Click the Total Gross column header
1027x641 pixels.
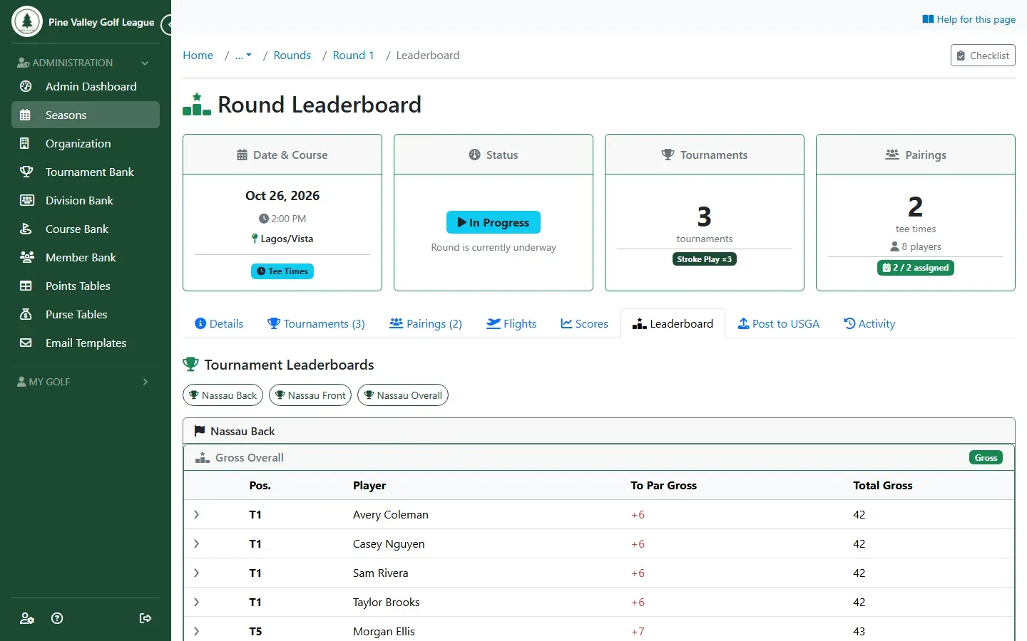click(882, 485)
